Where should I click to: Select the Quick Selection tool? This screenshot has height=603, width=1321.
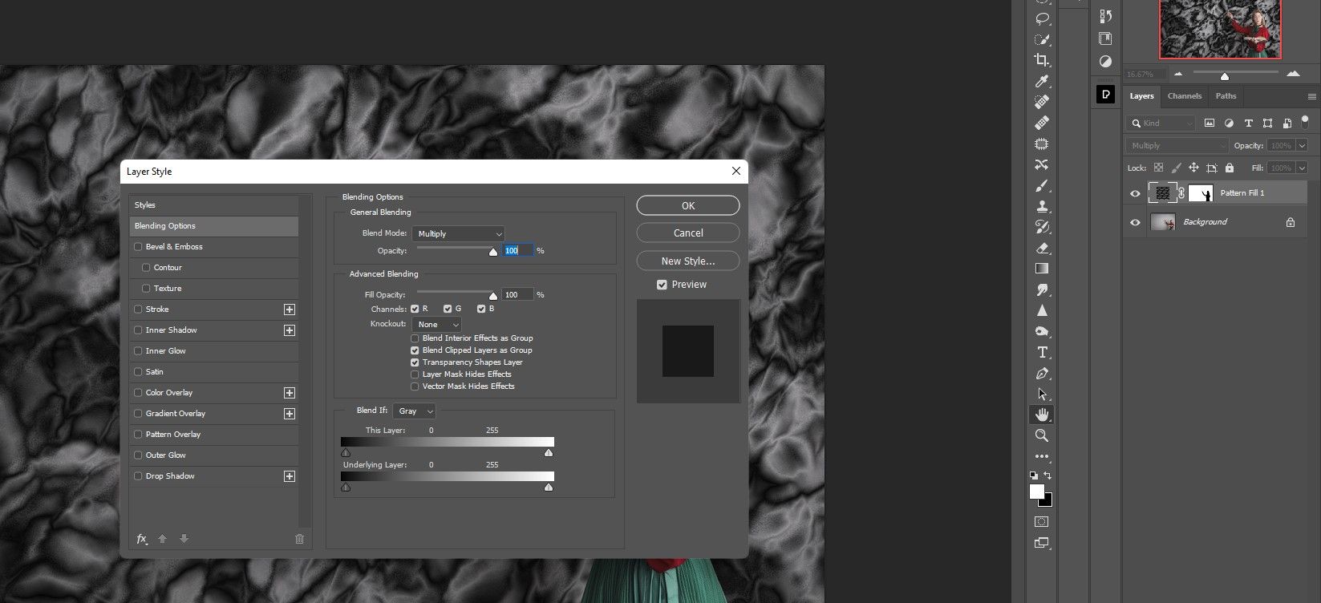coord(1042,39)
